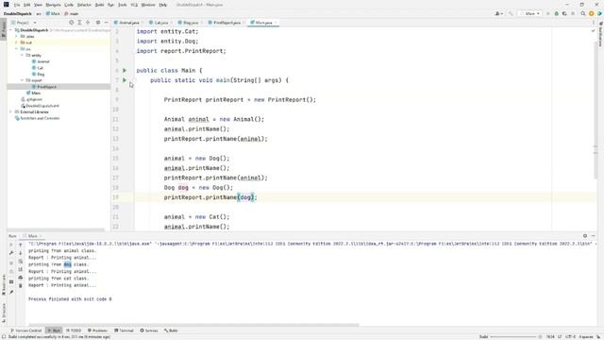Toggle the Structure side tool window
The height and width of the screenshot is (340, 604).
point(4,313)
